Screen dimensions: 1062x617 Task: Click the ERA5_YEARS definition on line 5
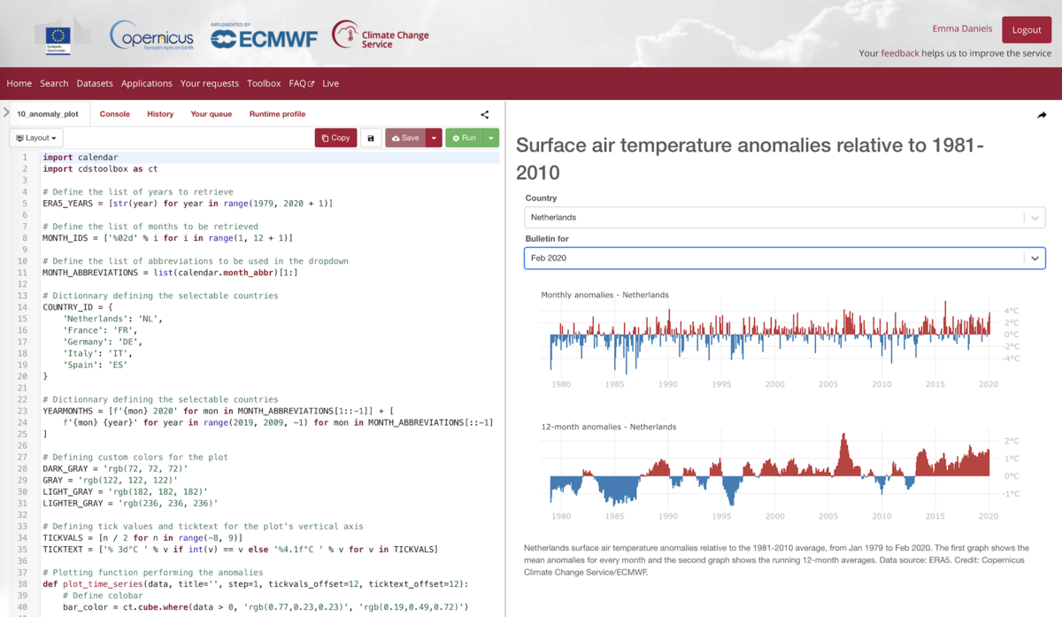point(188,204)
